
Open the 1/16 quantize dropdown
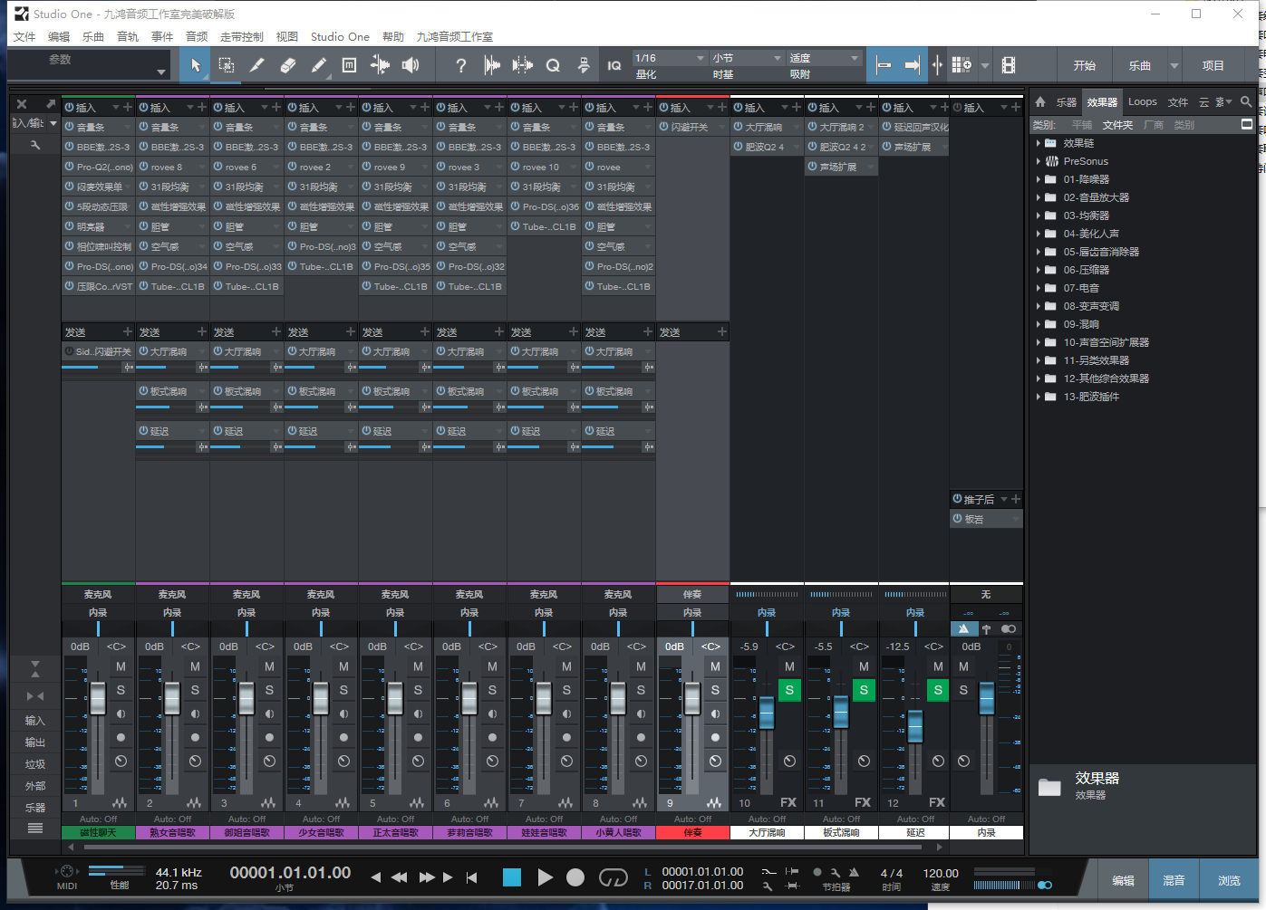[x=670, y=58]
